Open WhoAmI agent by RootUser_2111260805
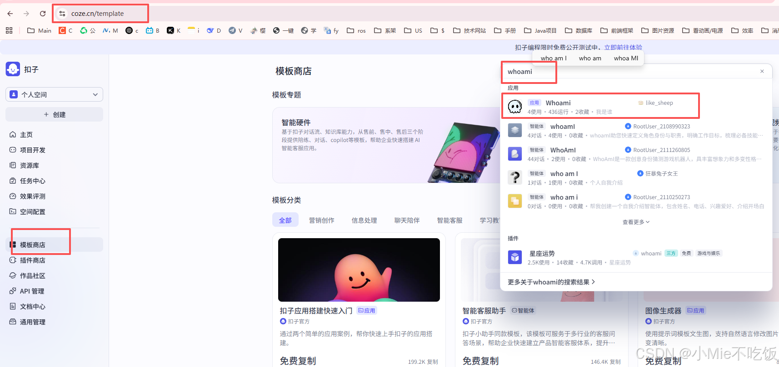 click(x=636, y=154)
